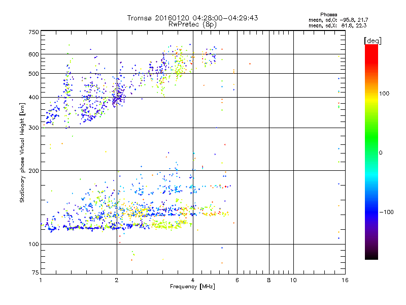Click the y-axis tick label "75"

[36, 272]
